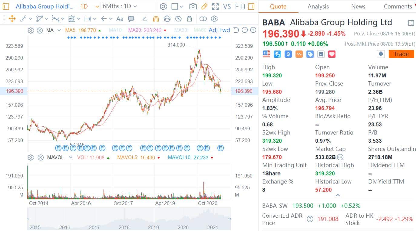Click the trash delete drawings icon
The image size is (416, 231).
pyautogui.click(x=190, y=19)
